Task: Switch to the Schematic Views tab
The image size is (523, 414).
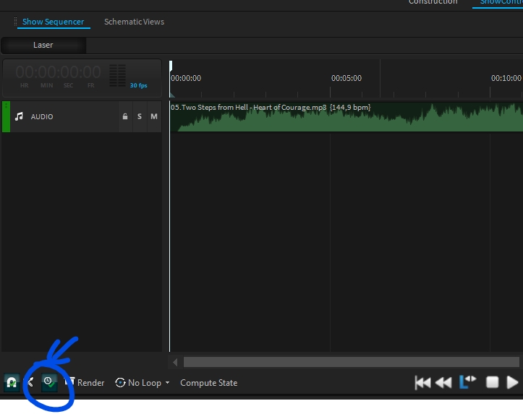Action: (x=134, y=22)
